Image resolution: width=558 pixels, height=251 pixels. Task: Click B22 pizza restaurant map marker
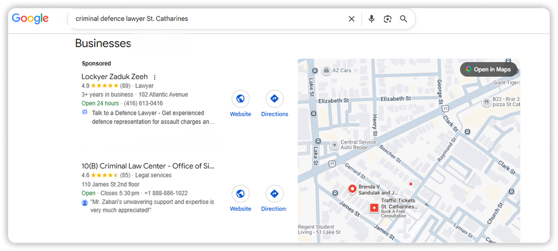pos(486,102)
